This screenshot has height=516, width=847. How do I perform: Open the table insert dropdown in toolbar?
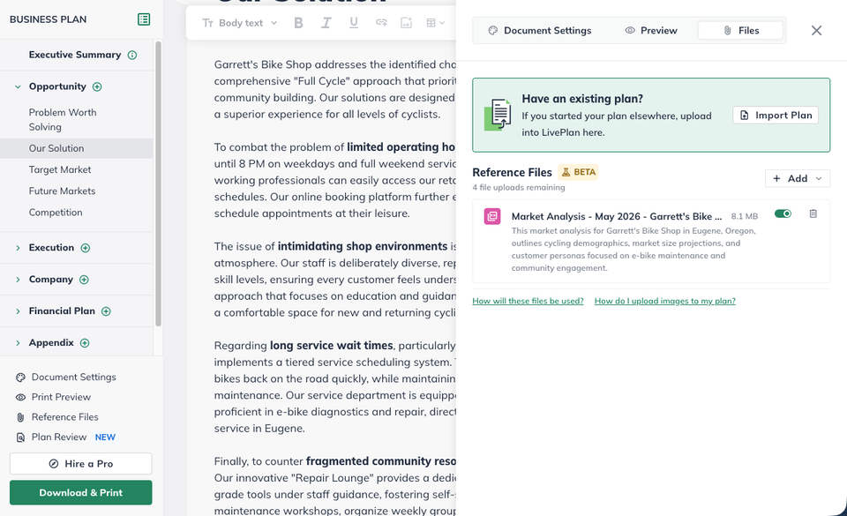point(435,23)
